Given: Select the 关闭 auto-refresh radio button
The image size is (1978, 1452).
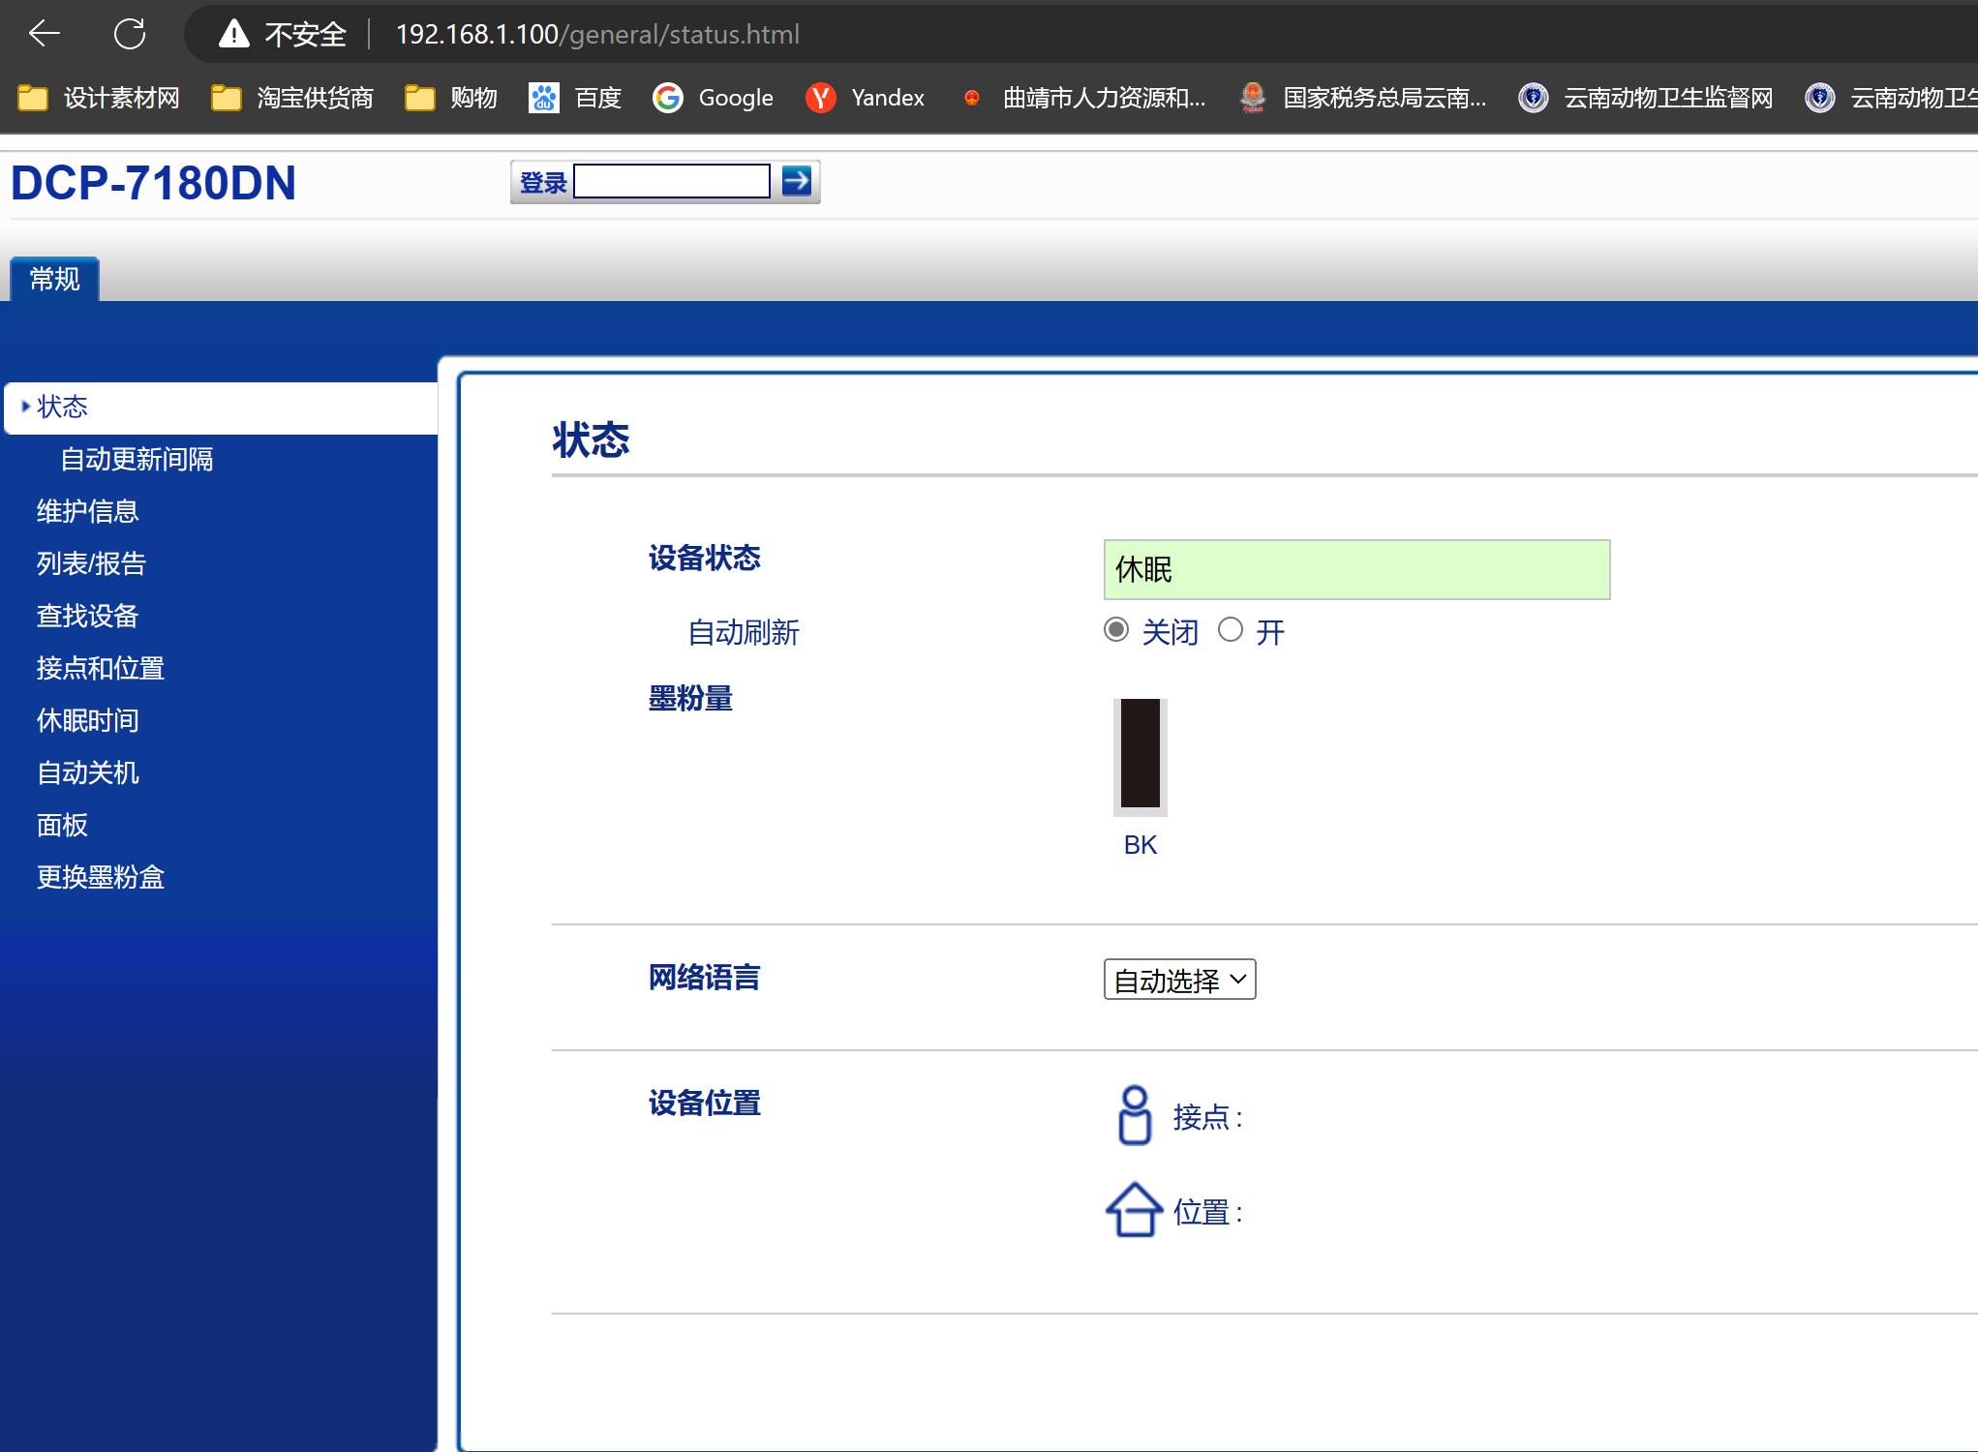Looking at the screenshot, I should click(1116, 630).
